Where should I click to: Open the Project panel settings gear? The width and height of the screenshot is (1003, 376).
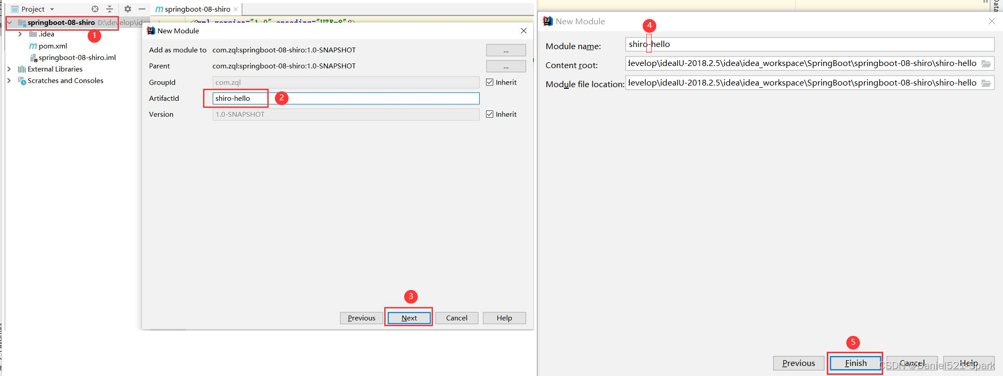[x=128, y=9]
